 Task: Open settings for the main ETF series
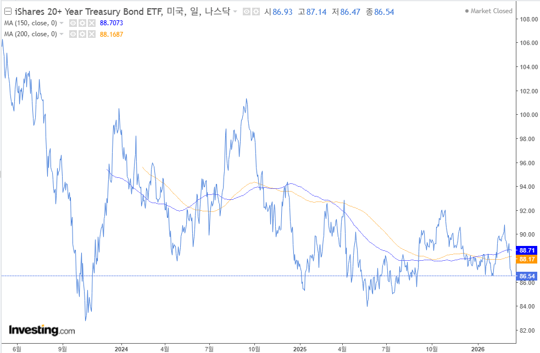coord(256,12)
